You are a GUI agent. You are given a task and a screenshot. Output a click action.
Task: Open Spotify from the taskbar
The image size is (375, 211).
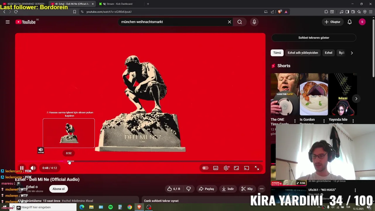(x=110, y=207)
